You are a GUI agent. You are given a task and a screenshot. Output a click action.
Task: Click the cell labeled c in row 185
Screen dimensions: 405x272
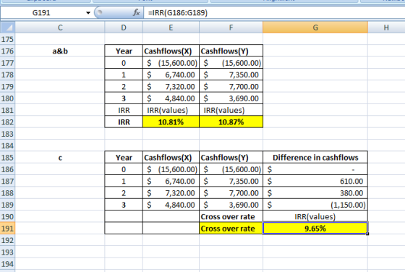[x=60, y=158]
